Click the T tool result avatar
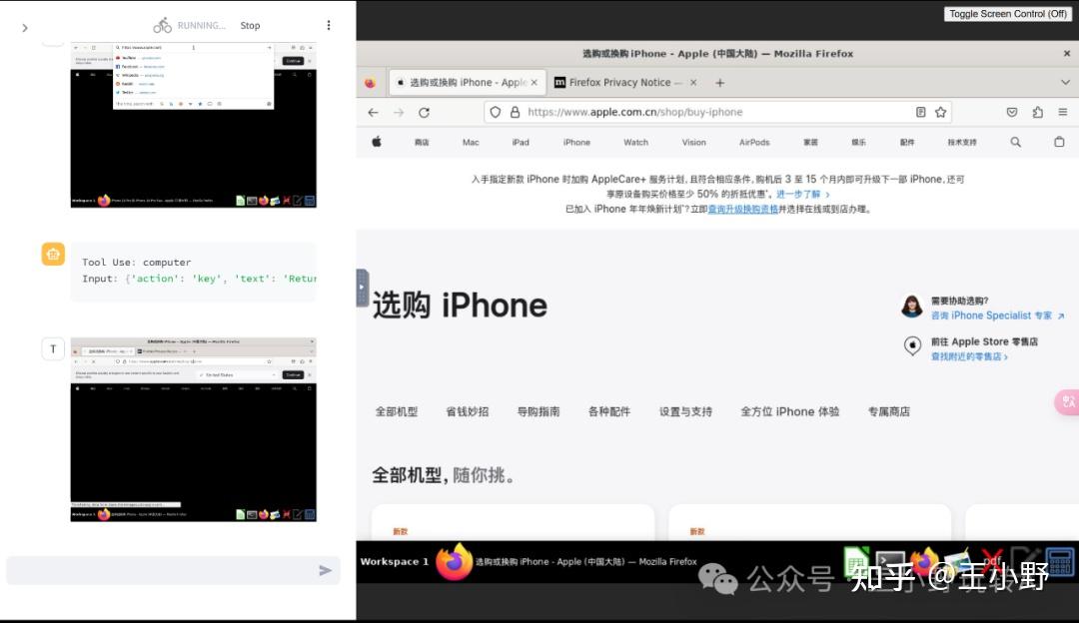 [x=53, y=349]
